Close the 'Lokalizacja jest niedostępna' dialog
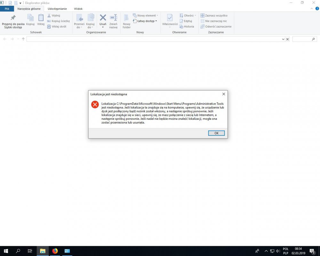 tap(223, 94)
